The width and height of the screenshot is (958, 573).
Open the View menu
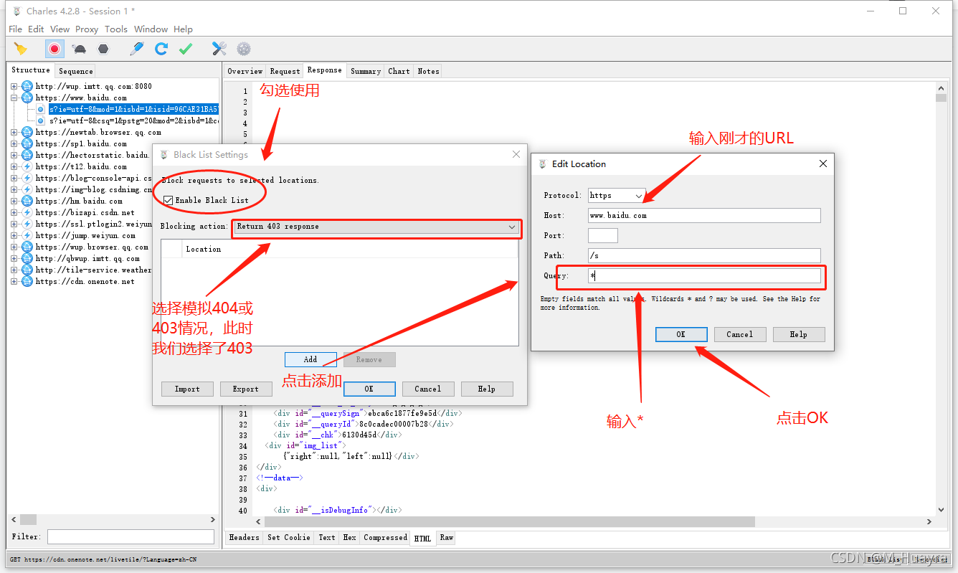coord(60,29)
